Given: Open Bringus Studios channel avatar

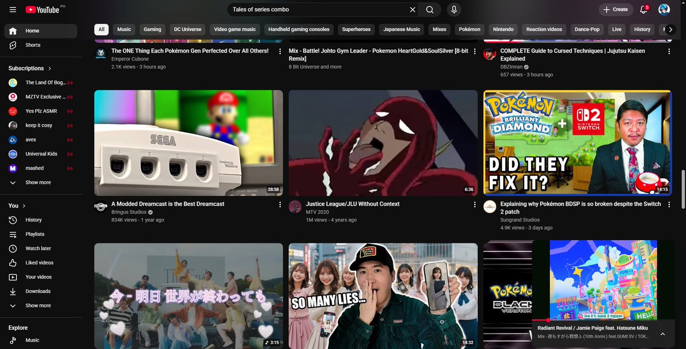Looking at the screenshot, I should pos(101,207).
